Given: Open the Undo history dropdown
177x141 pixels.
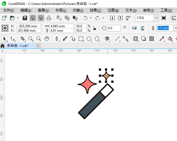Looking at the screenshot, I should [91, 18].
